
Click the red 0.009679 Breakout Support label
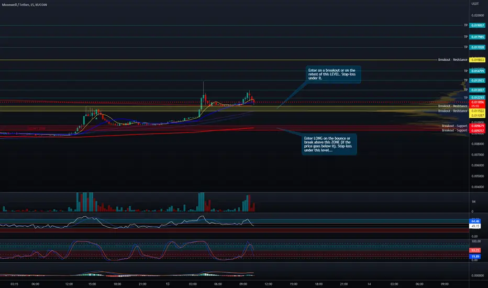pos(477,126)
